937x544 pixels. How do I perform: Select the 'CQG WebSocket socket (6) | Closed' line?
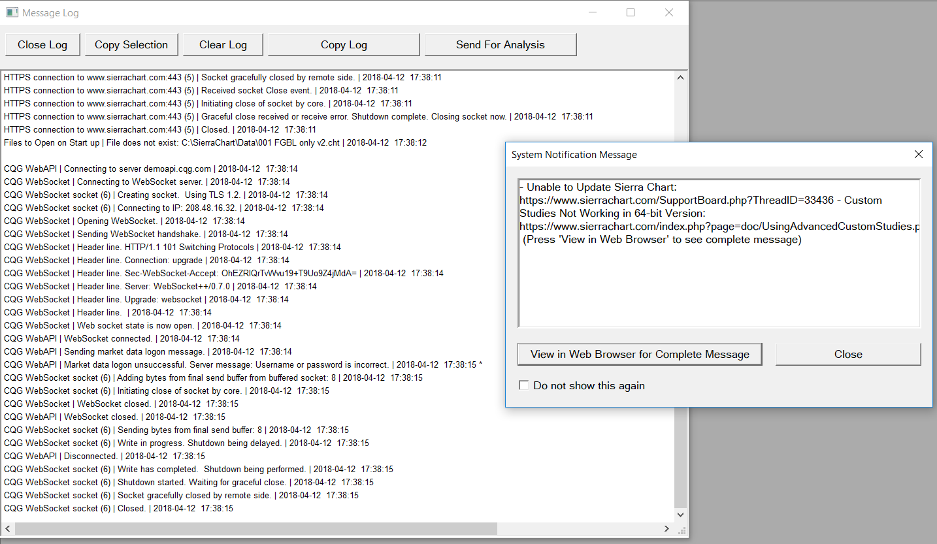pyautogui.click(x=118, y=508)
